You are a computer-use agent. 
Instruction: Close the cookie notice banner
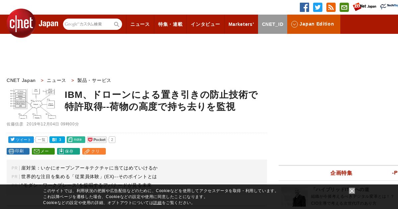352,191
